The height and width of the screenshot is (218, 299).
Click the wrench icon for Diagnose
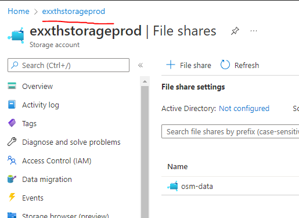tap(12, 141)
